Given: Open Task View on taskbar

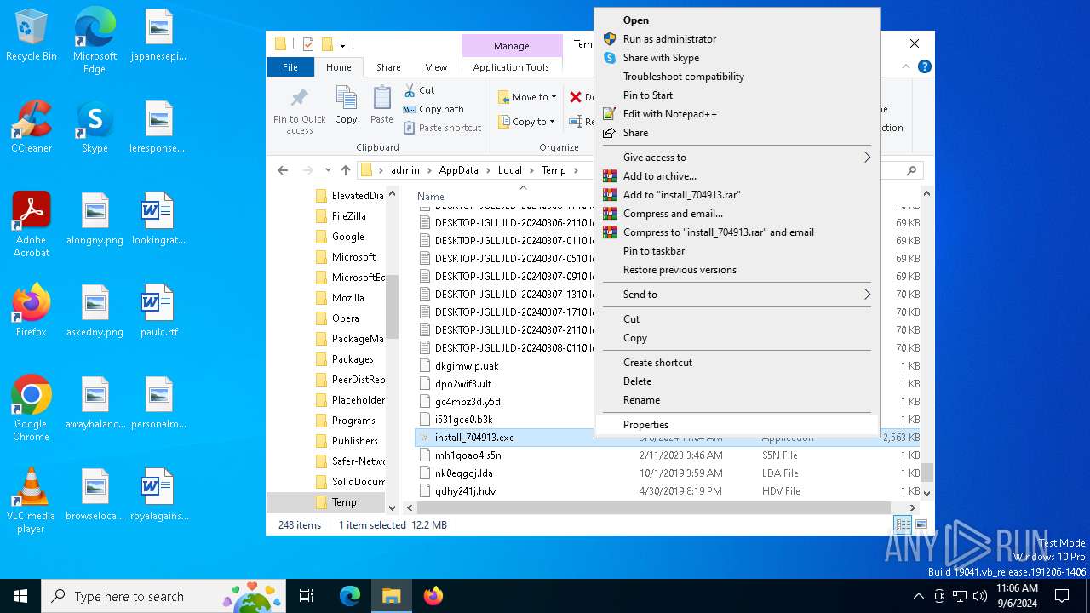Looking at the screenshot, I should (x=307, y=596).
